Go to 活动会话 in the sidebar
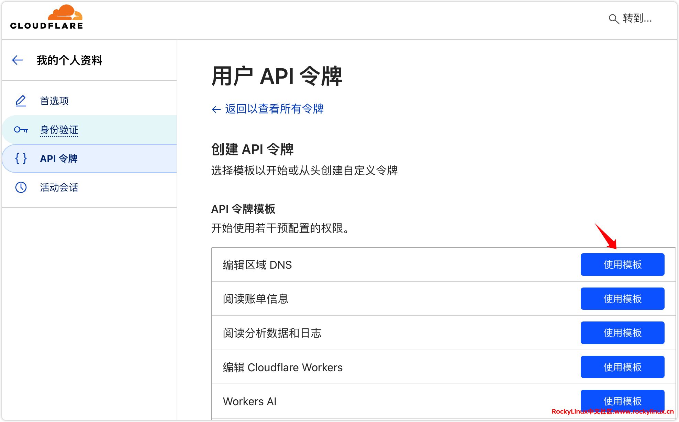 coord(59,187)
